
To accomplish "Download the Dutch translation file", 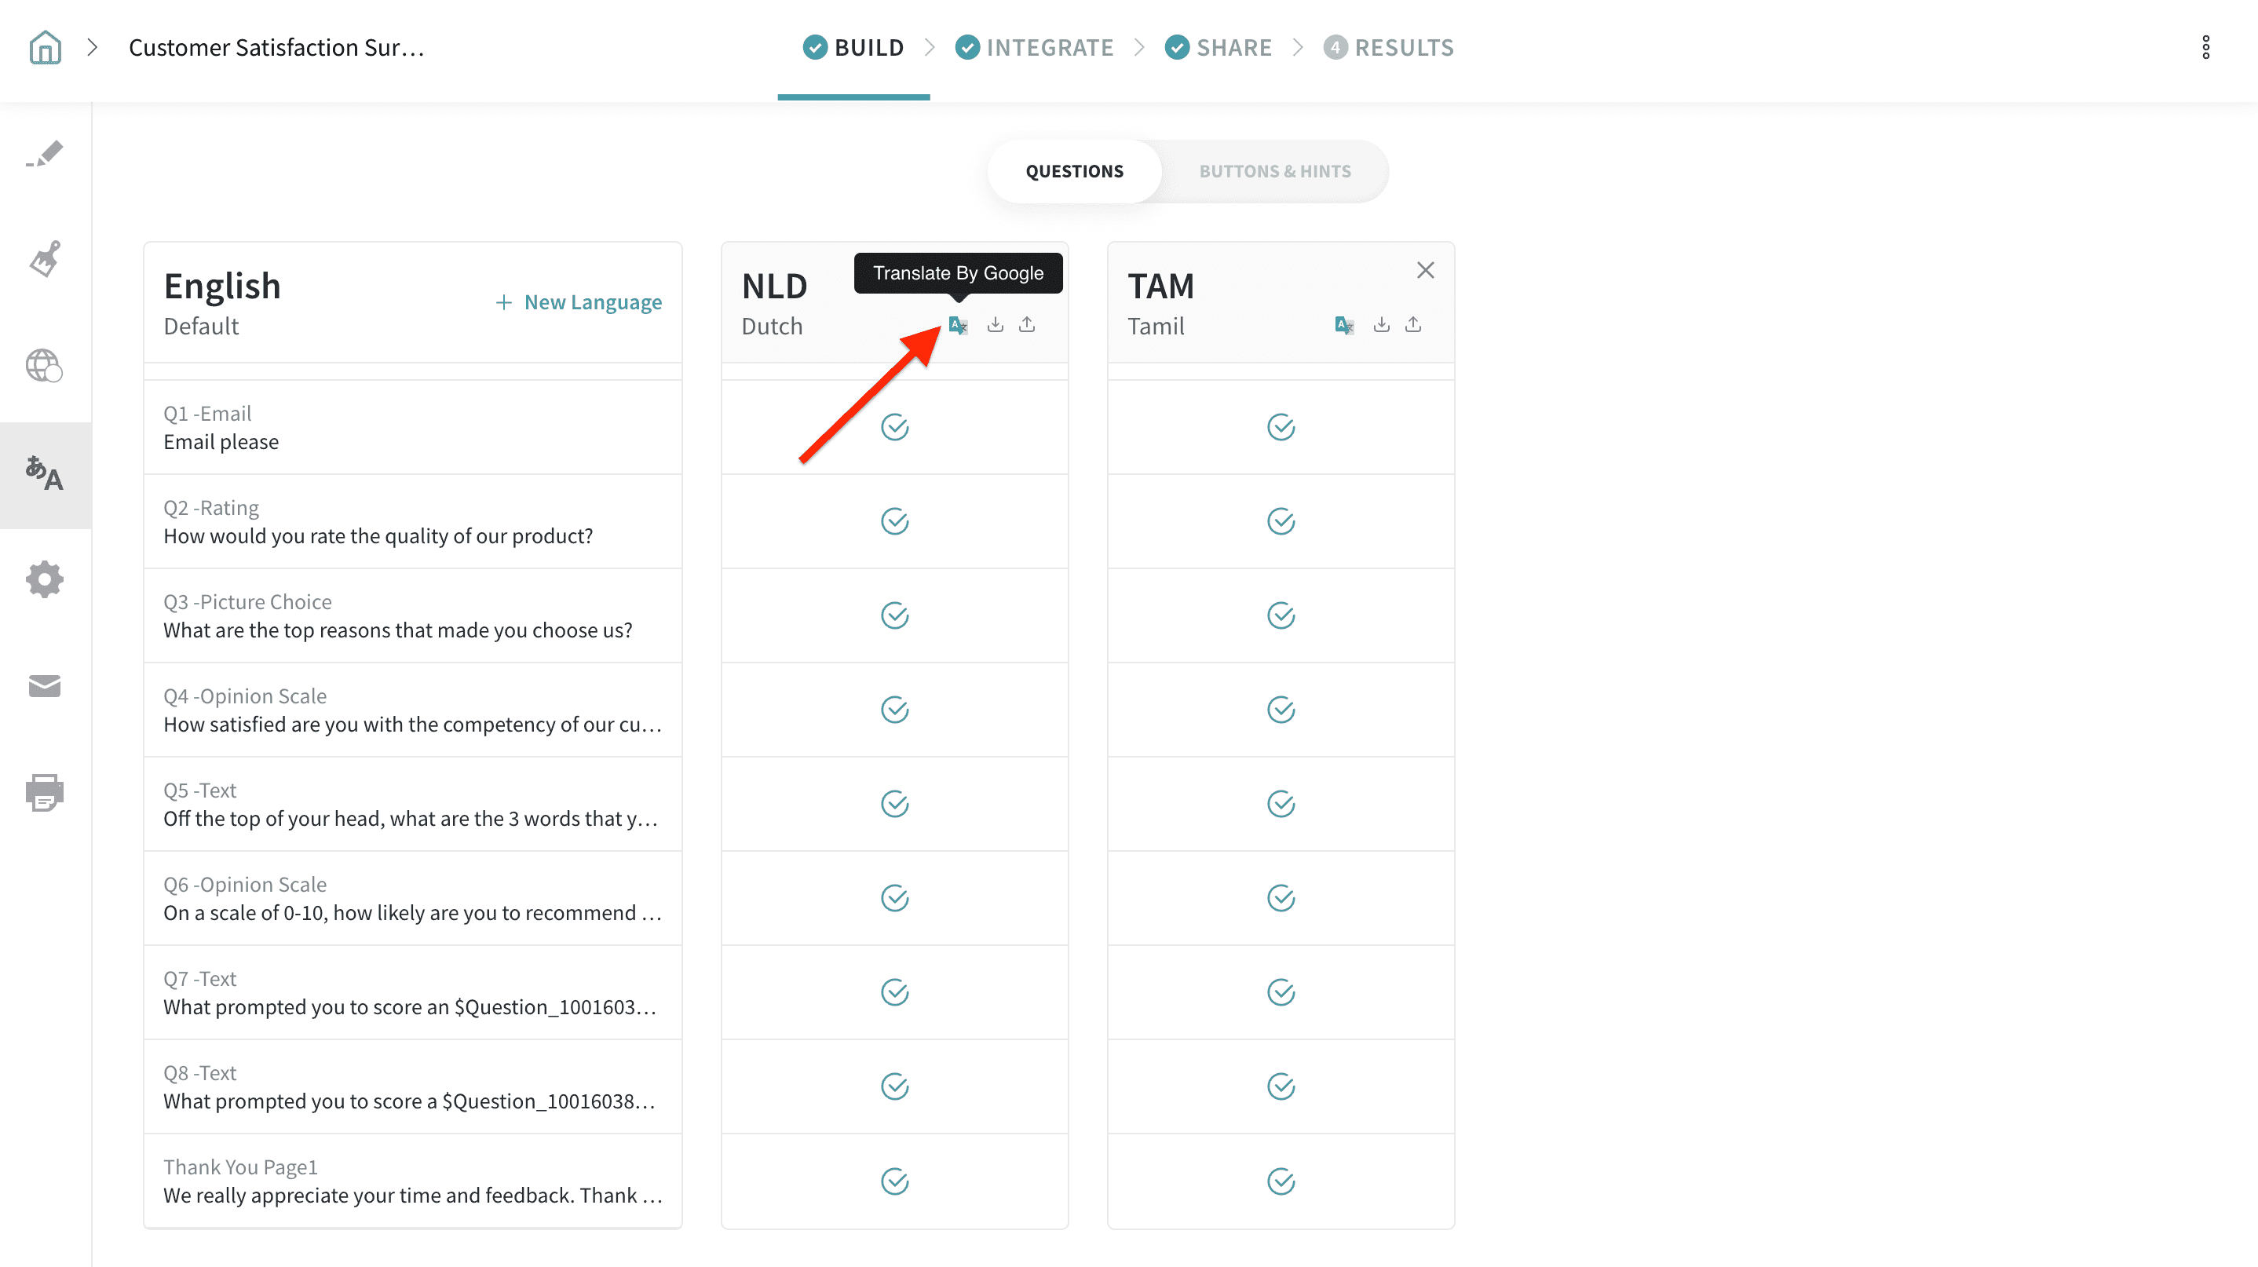I will pyautogui.click(x=995, y=325).
